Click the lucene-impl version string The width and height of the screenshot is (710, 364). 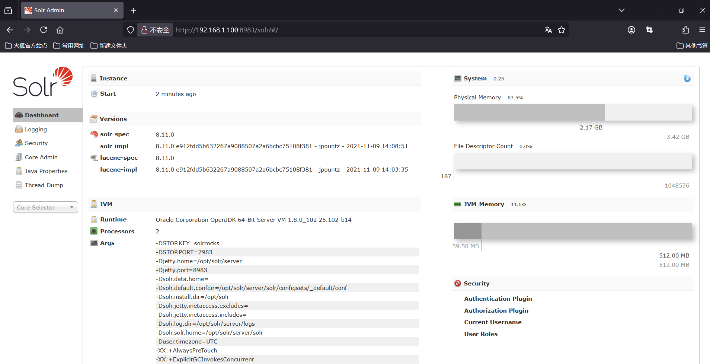click(282, 170)
